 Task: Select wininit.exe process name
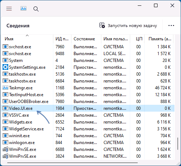[x=19, y=136]
